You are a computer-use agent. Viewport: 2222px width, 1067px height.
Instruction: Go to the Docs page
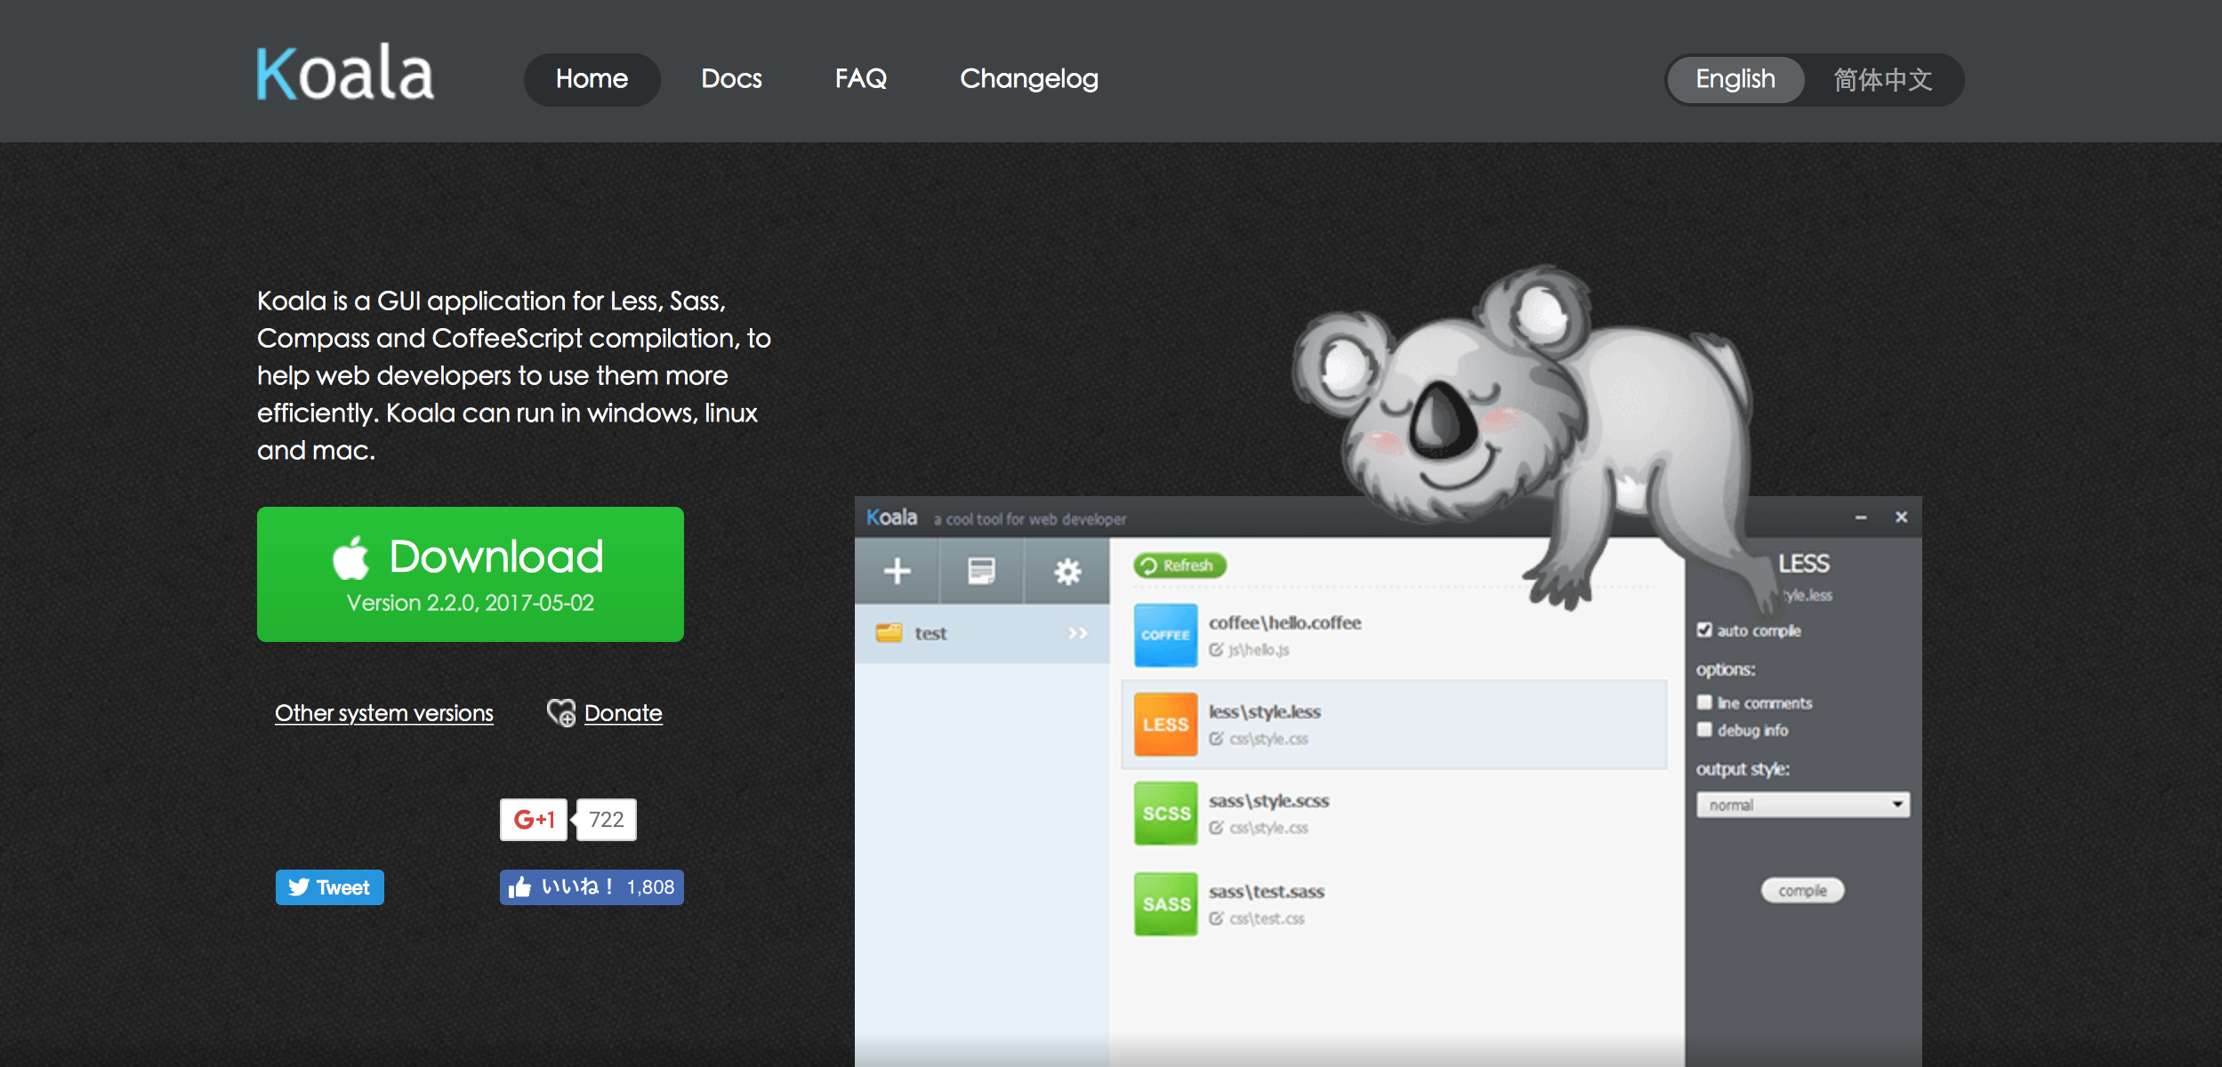click(731, 79)
